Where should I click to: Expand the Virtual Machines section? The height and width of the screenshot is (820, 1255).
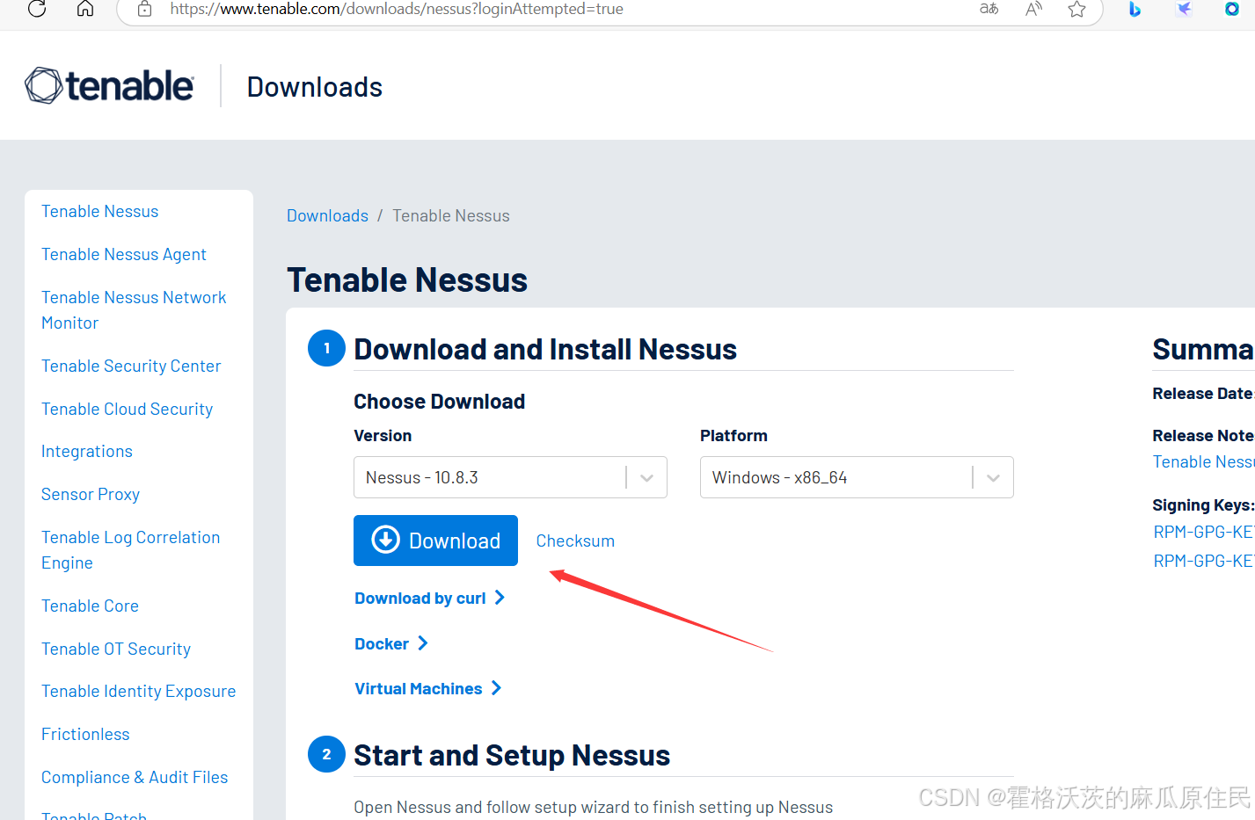coord(427,689)
